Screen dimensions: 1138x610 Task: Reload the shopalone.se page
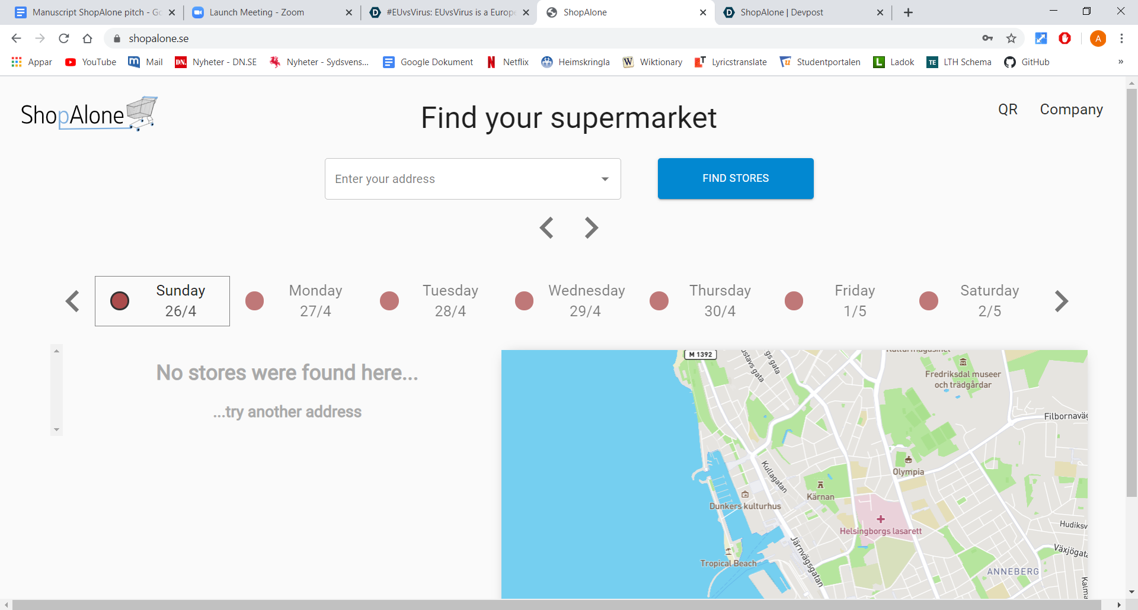pyautogui.click(x=63, y=38)
